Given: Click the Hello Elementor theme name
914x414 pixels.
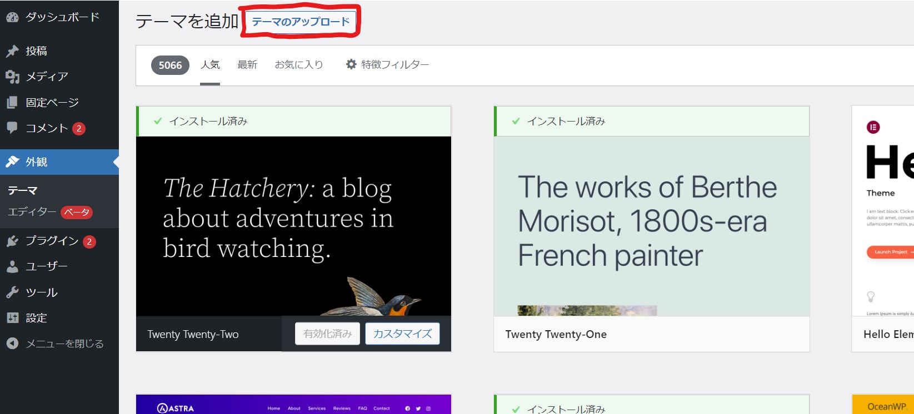Looking at the screenshot, I should [888, 334].
